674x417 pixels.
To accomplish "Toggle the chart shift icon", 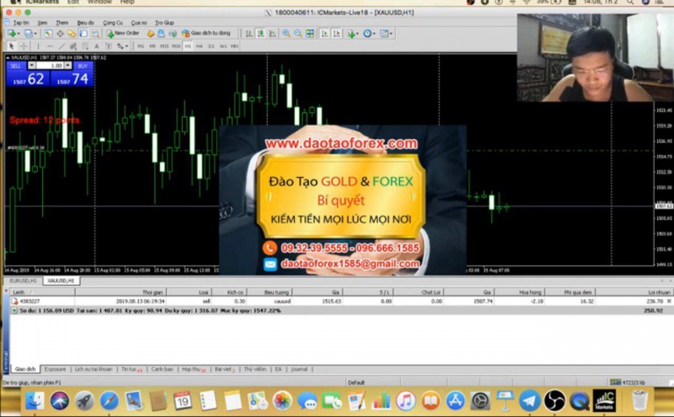I will pyautogui.click(x=336, y=33).
